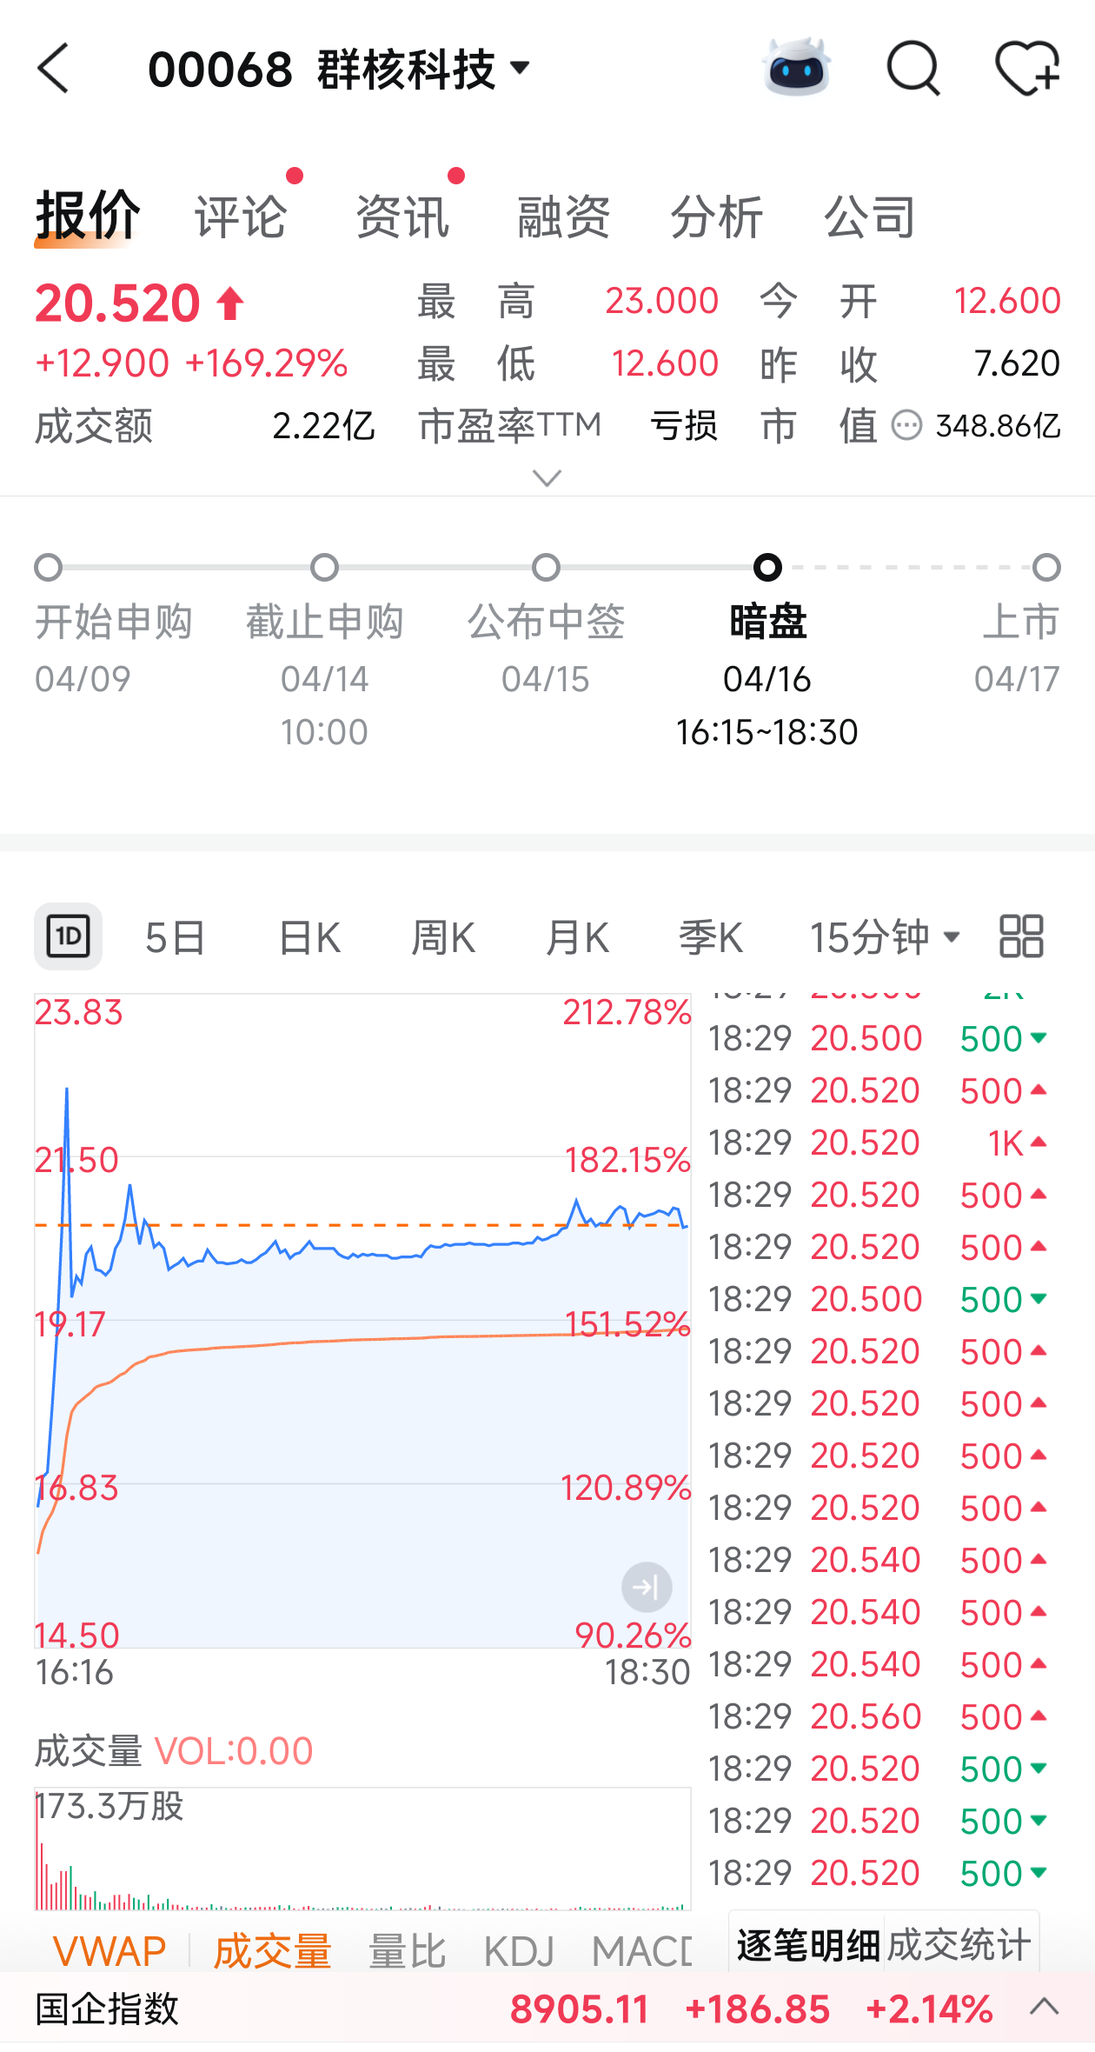Open the 资讯 news tab
1095x2052 pixels.
pyautogui.click(x=402, y=217)
